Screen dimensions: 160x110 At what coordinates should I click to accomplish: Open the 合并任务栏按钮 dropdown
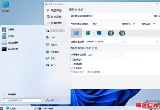tap(105, 55)
